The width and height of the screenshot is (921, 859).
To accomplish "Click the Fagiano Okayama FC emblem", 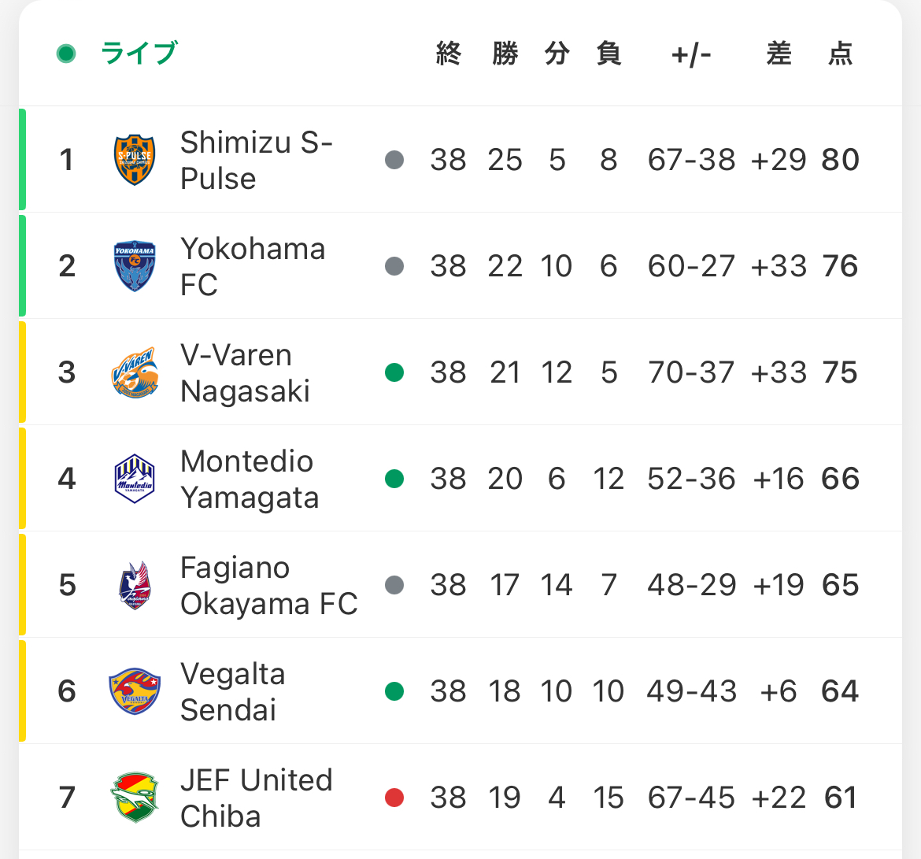I will point(135,585).
